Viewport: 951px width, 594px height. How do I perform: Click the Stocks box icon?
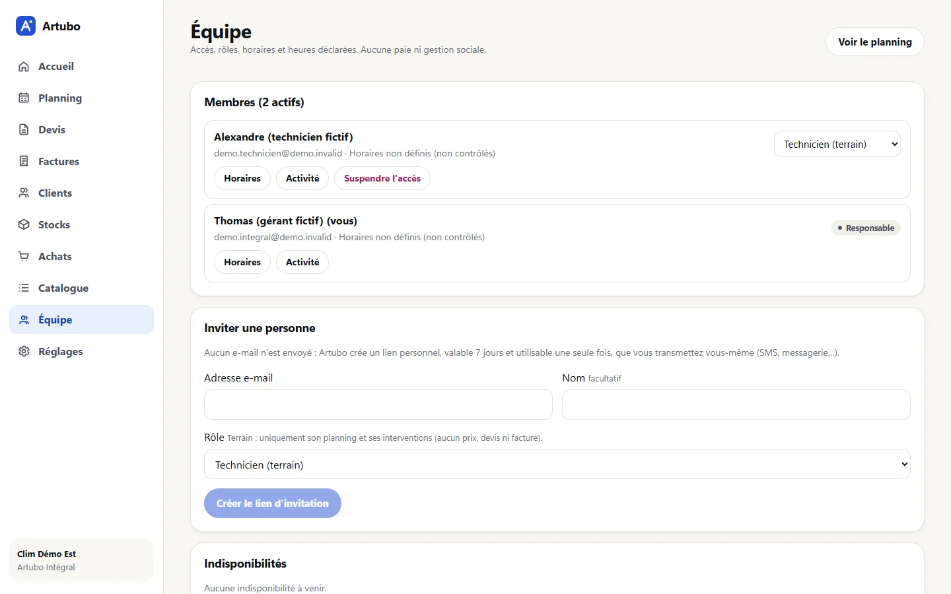pos(24,225)
